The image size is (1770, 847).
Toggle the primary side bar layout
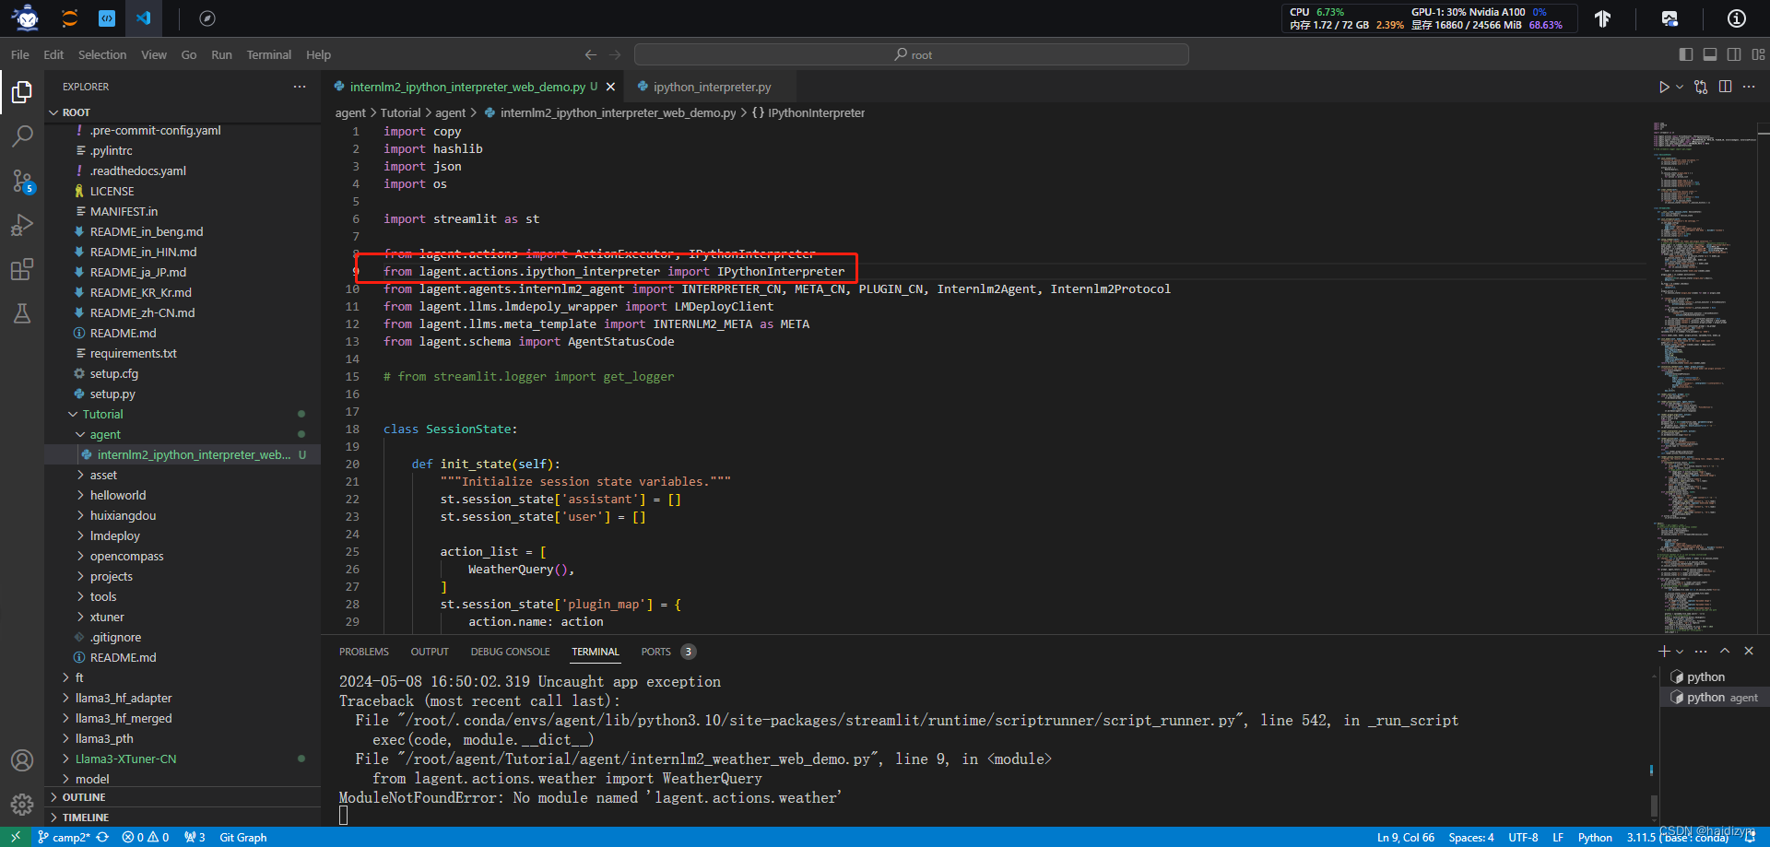1686,54
